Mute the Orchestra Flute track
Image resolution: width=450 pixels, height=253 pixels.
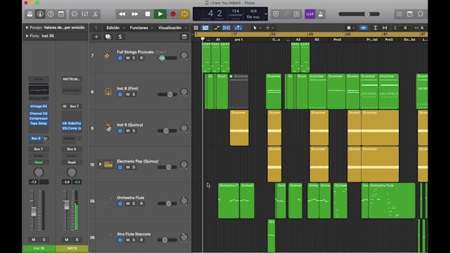tap(128, 203)
